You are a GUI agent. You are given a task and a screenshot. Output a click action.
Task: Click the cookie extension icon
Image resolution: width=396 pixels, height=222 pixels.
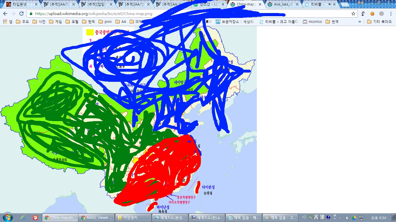(x=372, y=14)
